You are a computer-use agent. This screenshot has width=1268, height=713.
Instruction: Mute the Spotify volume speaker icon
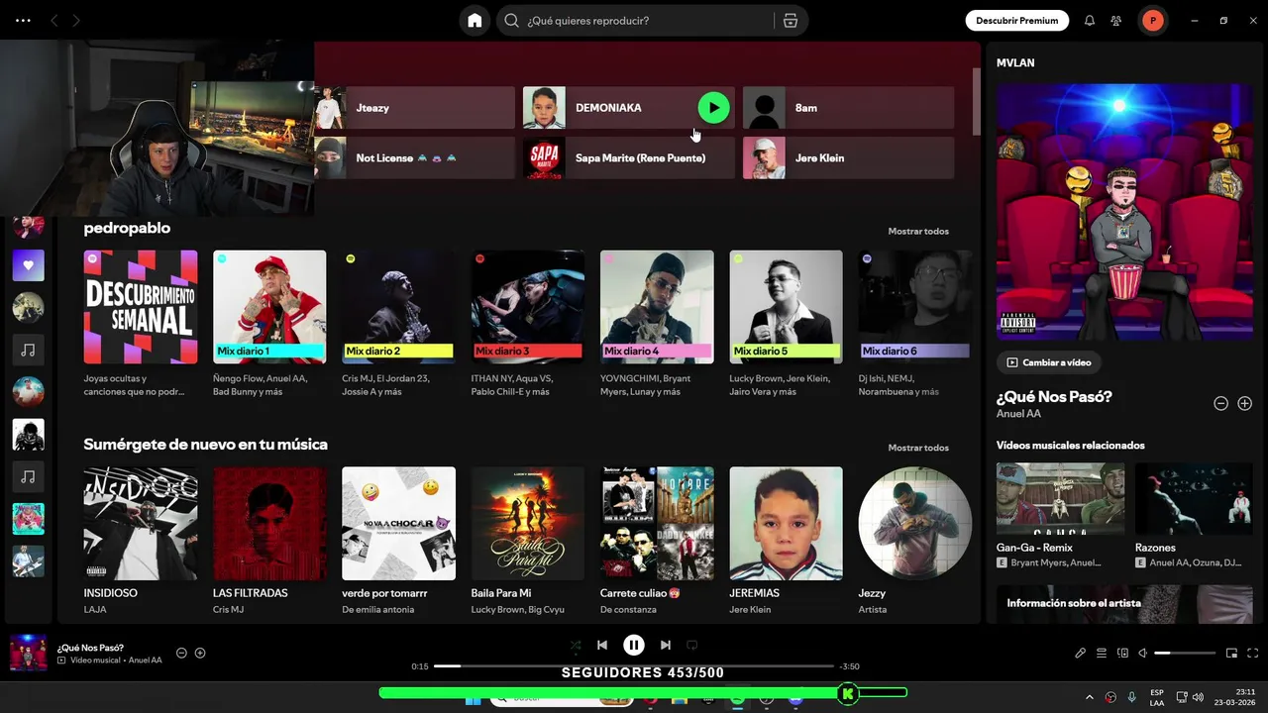pyautogui.click(x=1143, y=654)
